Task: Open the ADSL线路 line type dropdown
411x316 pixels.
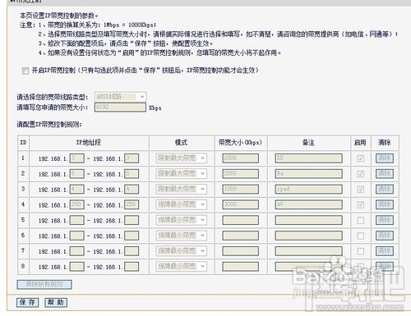Action: click(121, 97)
